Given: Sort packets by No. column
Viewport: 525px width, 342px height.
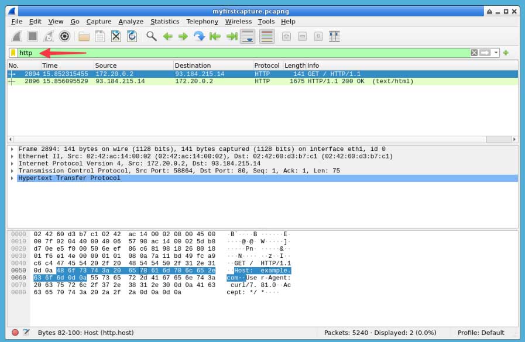Looking at the screenshot, I should coord(24,65).
